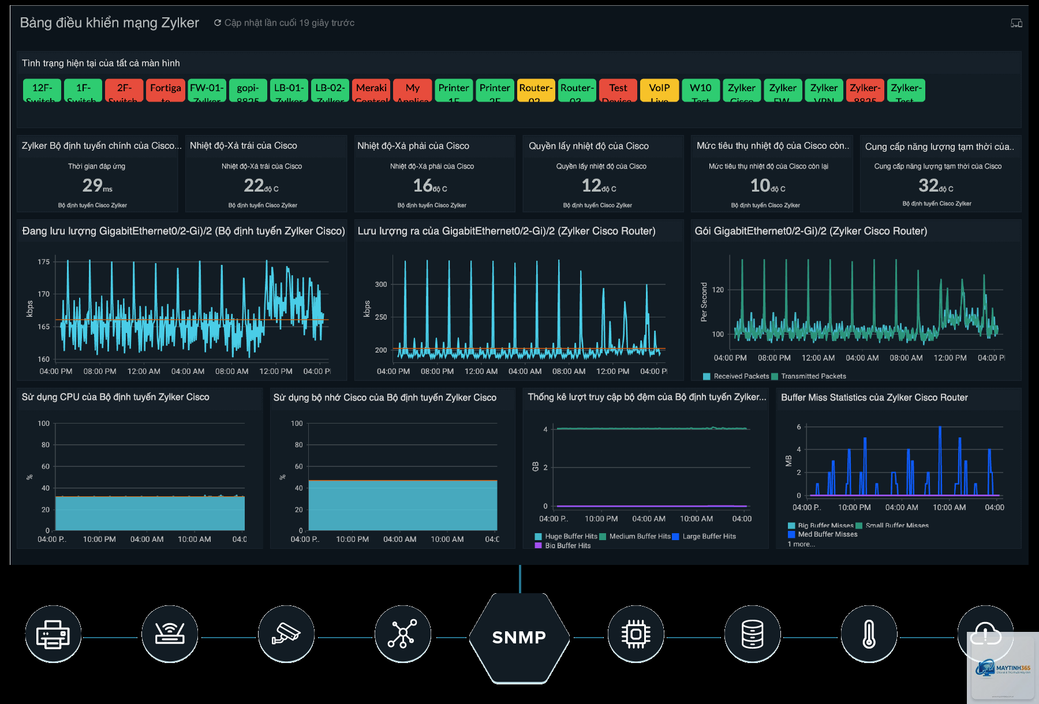The width and height of the screenshot is (1039, 704).
Task: Expand '1 more...' legend in Buffer Miss chart
Action: (801, 544)
